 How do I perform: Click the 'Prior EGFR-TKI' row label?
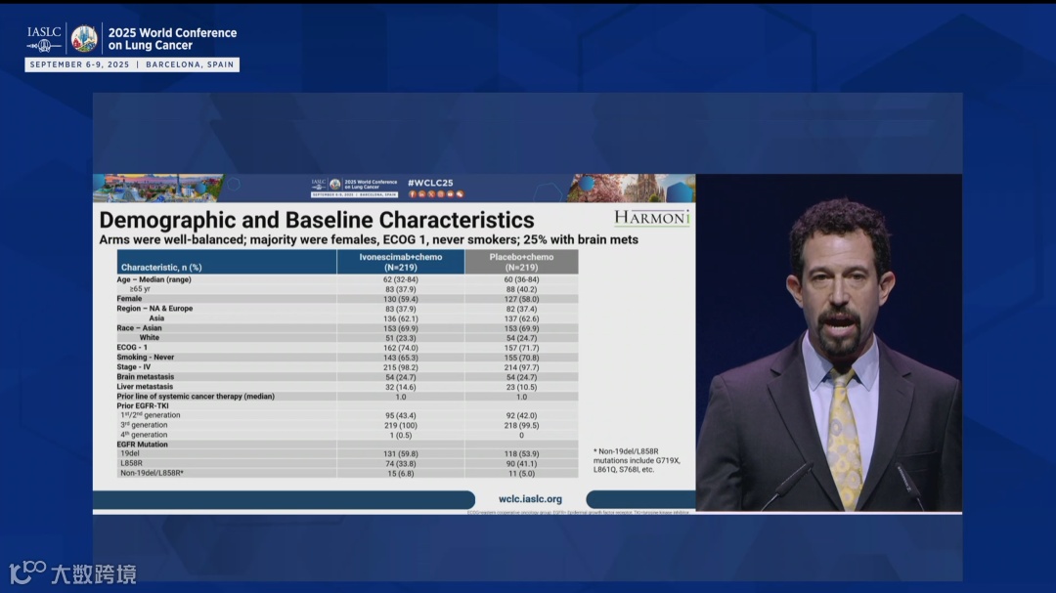pyautogui.click(x=143, y=405)
